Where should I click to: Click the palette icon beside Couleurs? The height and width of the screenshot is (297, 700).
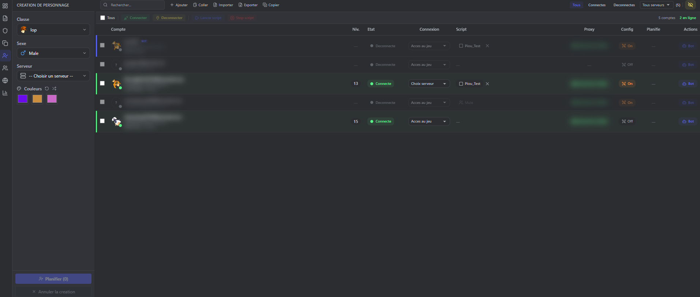[x=19, y=89]
